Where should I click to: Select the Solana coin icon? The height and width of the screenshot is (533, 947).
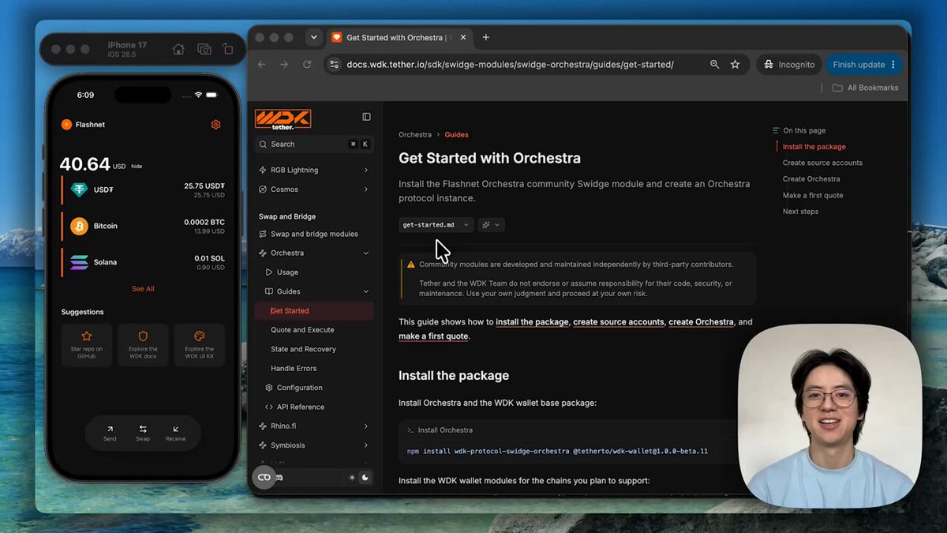click(x=79, y=262)
